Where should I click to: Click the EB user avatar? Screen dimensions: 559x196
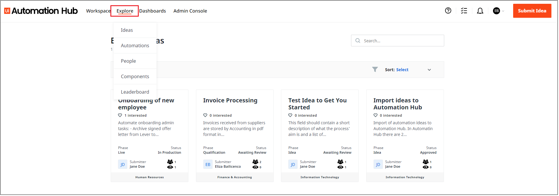pyautogui.click(x=496, y=11)
